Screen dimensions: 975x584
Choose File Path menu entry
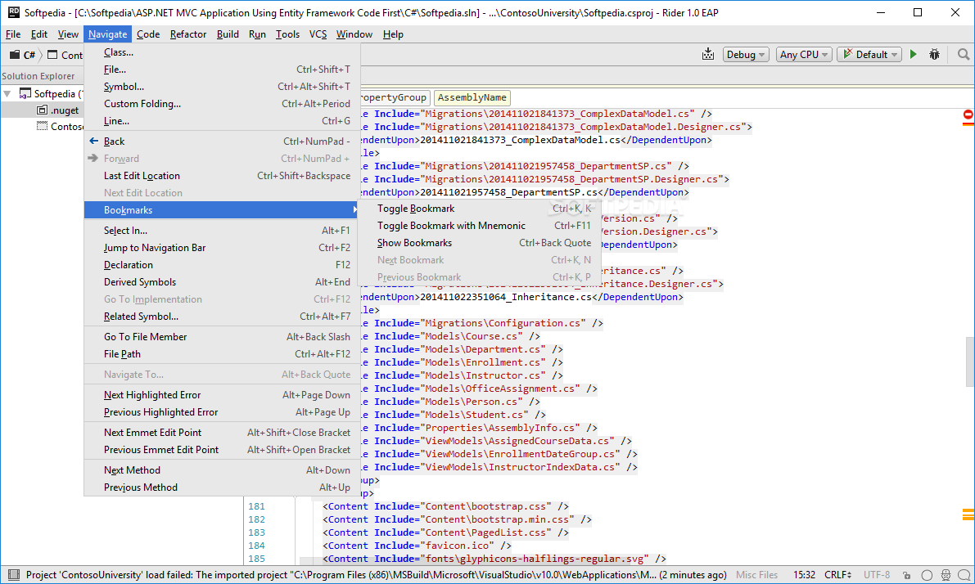tap(222, 354)
